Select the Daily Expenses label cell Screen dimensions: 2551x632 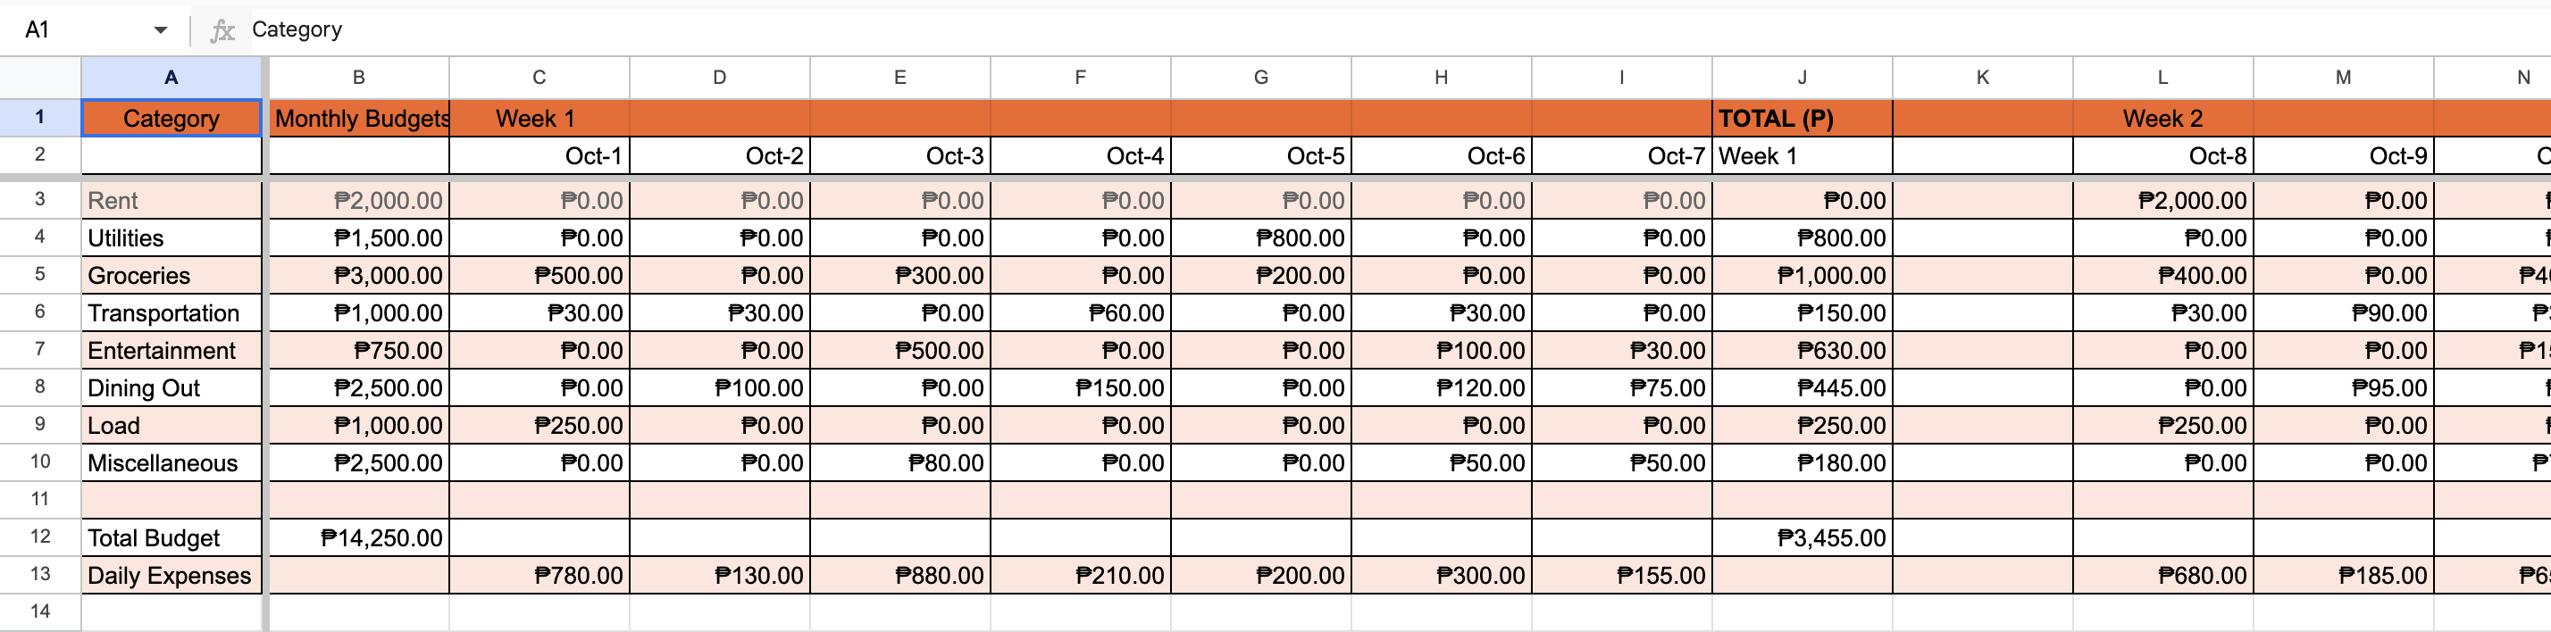171,576
